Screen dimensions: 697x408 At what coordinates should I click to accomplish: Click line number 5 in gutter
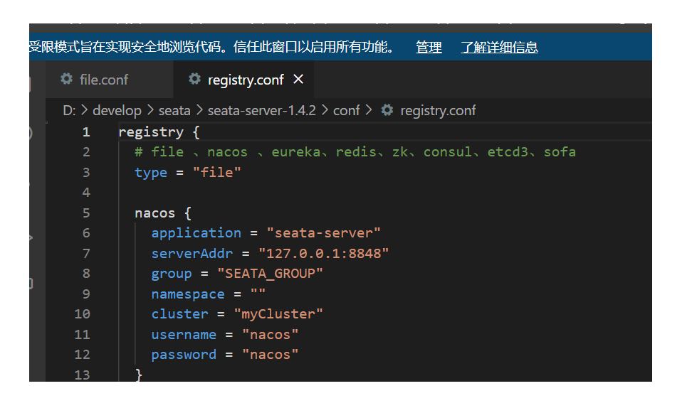pos(86,213)
